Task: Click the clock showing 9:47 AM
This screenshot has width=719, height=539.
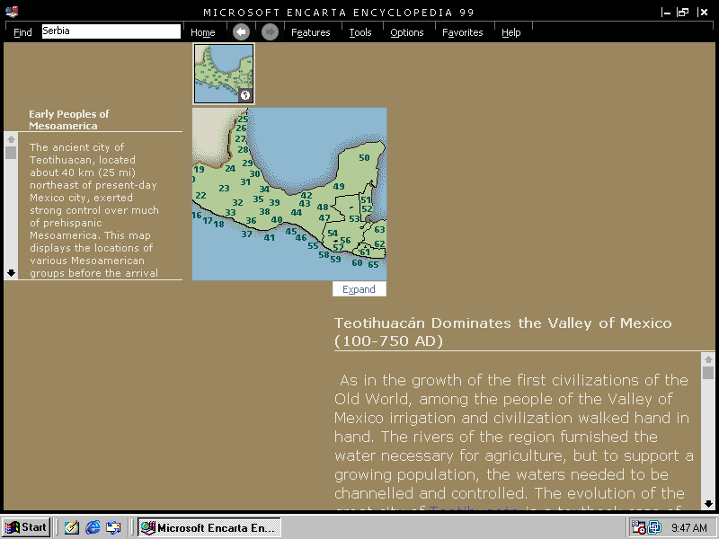Action: tap(688, 527)
